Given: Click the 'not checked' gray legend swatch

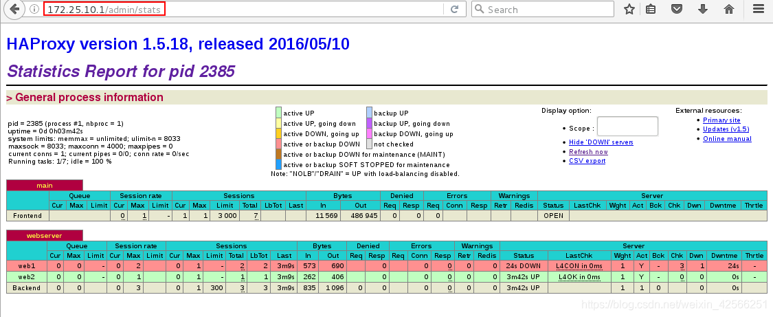Looking at the screenshot, I should (x=369, y=144).
